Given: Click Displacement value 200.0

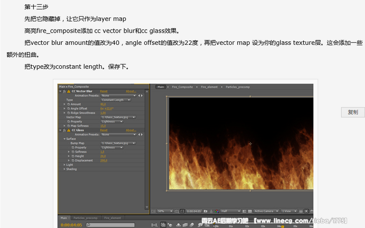Looking at the screenshot, I should click(104, 160).
